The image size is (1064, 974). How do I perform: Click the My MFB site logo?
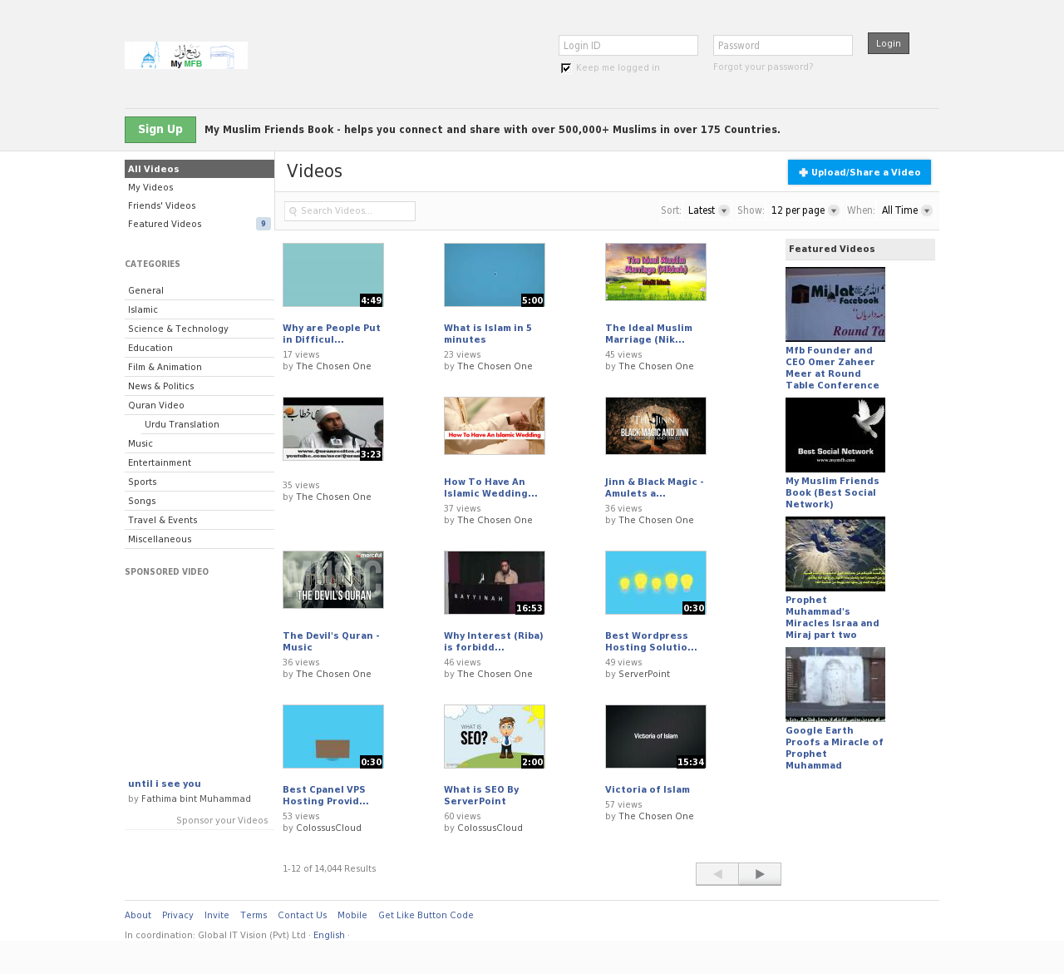click(x=186, y=56)
